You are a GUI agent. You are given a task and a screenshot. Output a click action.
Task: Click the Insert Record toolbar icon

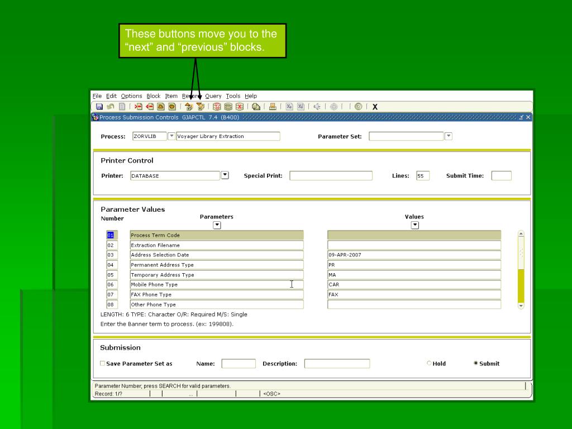139,107
